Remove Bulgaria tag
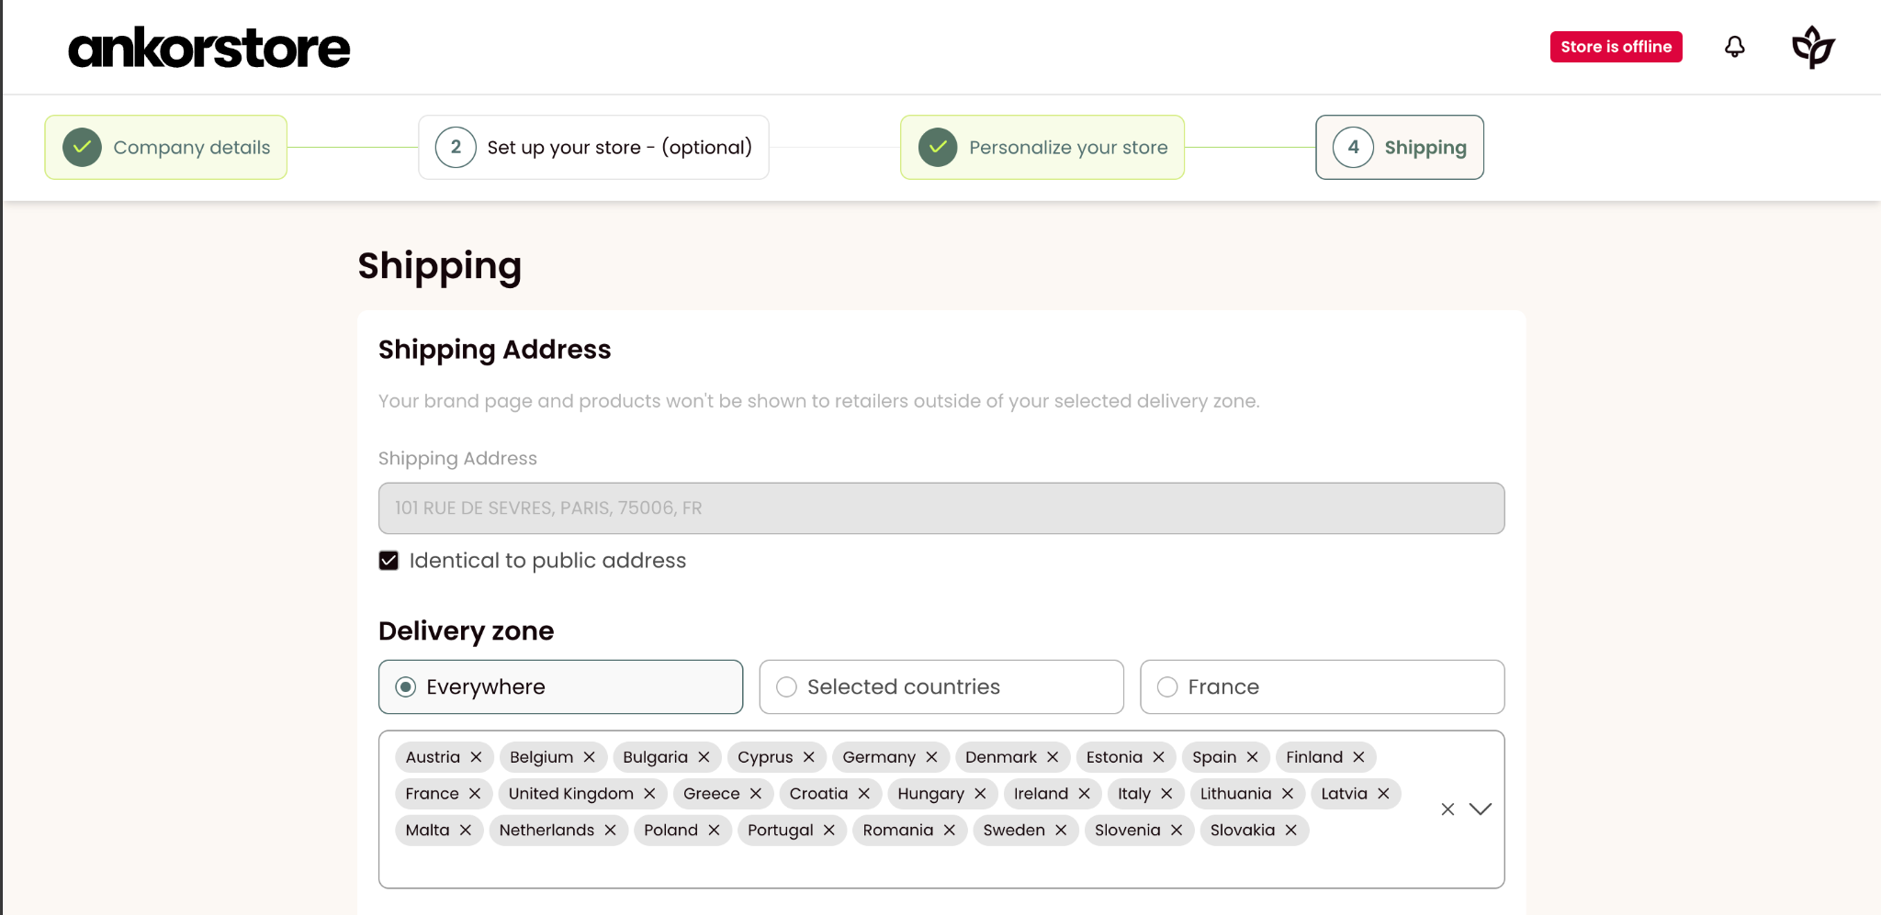The height and width of the screenshot is (915, 1881). click(x=704, y=757)
